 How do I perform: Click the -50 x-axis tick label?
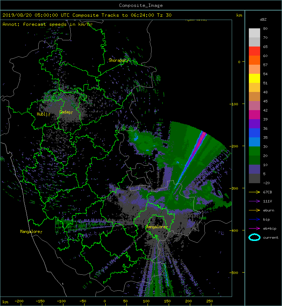(83, 301)
